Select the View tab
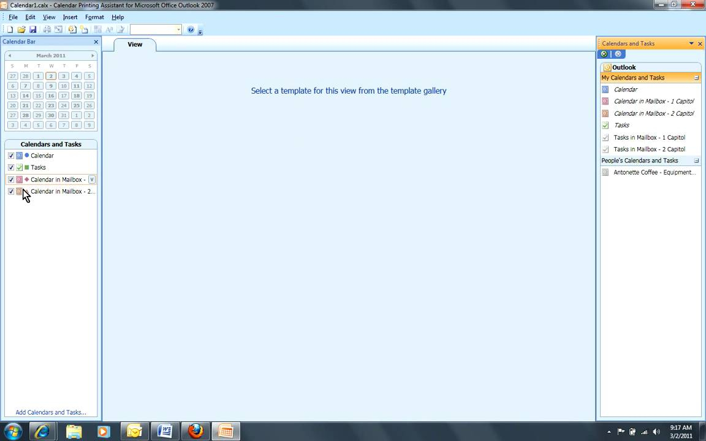Image resolution: width=706 pixels, height=441 pixels. pos(135,45)
